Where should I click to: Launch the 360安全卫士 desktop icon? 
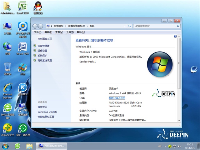[x=7, y=129]
